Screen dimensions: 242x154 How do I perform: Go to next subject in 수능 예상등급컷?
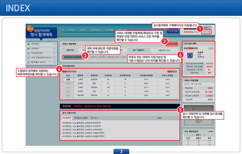(204, 135)
